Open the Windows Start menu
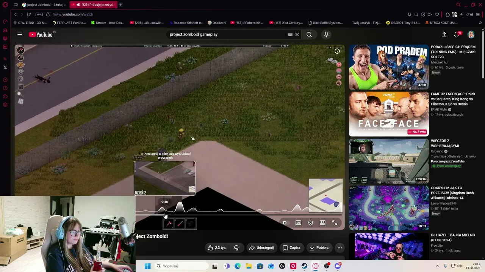The width and height of the screenshot is (485, 272). tap(147, 266)
